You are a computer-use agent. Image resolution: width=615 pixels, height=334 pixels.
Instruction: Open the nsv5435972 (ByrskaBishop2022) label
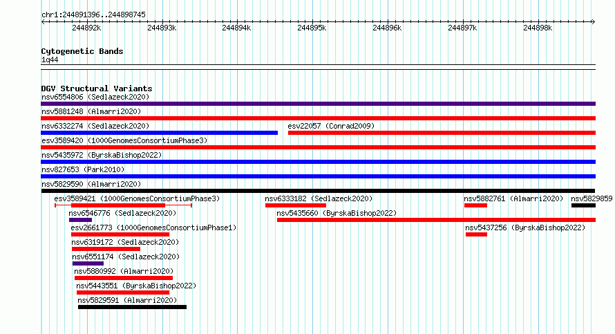pyautogui.click(x=102, y=155)
